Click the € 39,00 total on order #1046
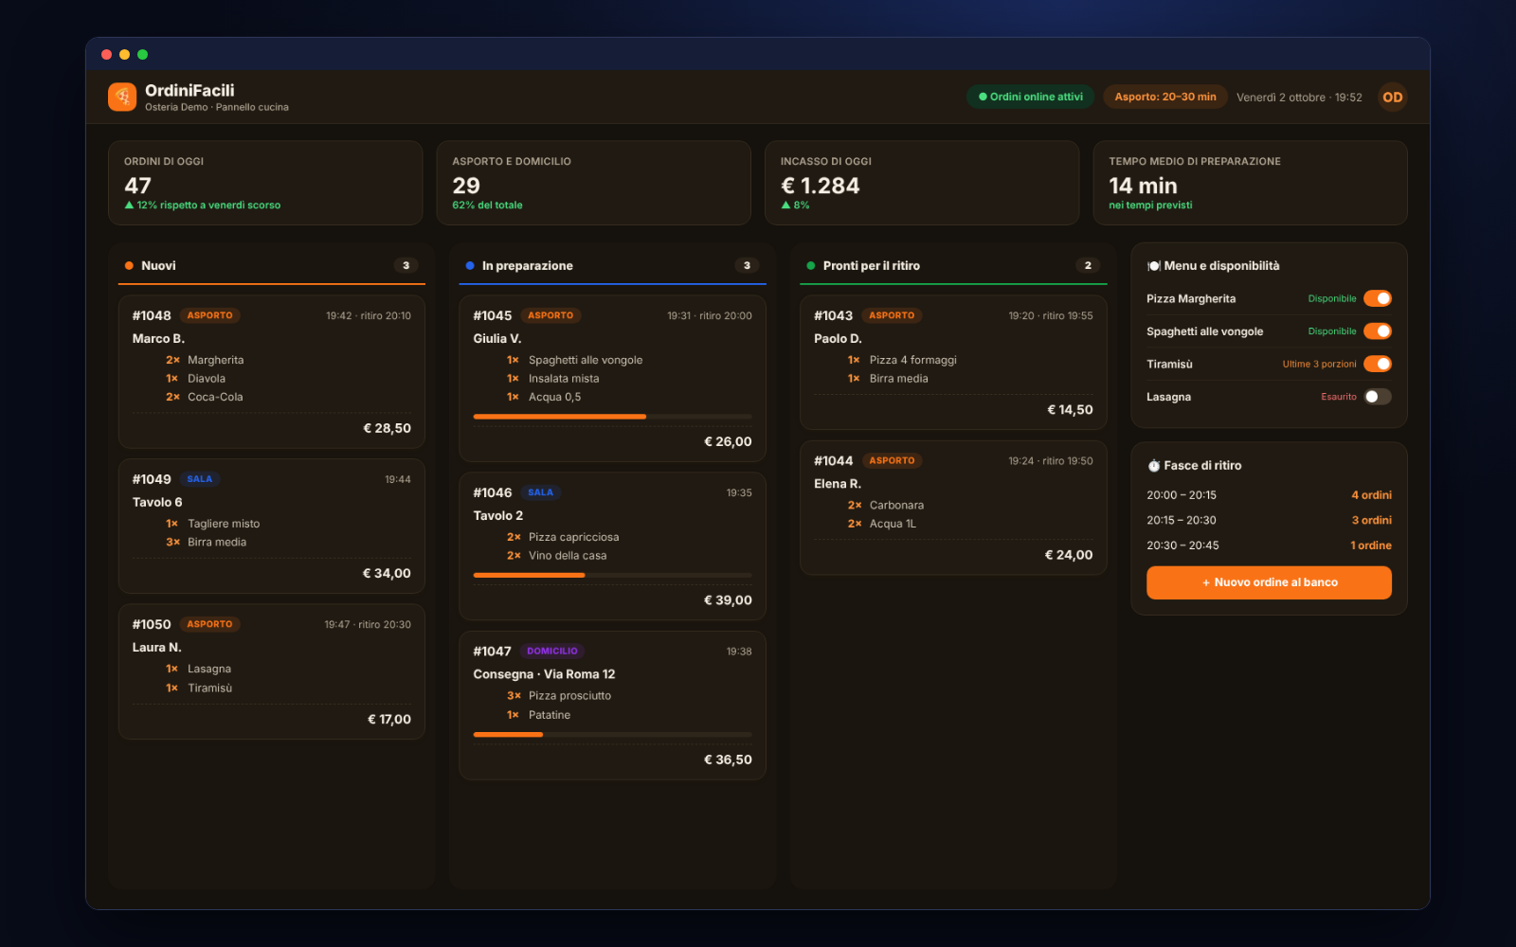Screen dimensions: 1516x947 [x=728, y=600]
